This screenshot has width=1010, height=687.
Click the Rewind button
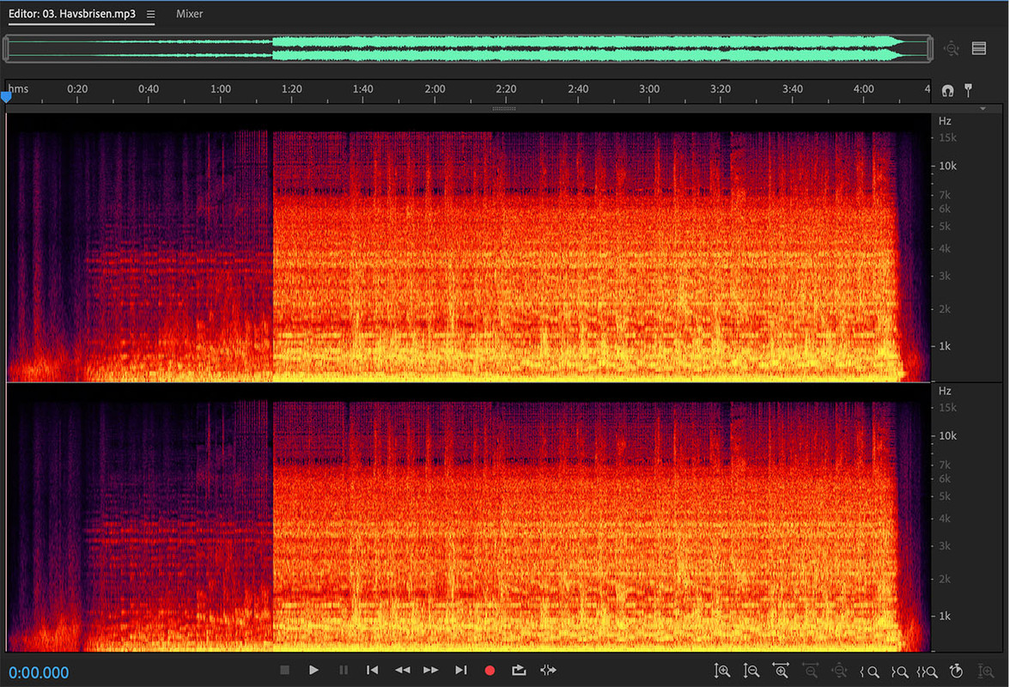[x=403, y=671]
